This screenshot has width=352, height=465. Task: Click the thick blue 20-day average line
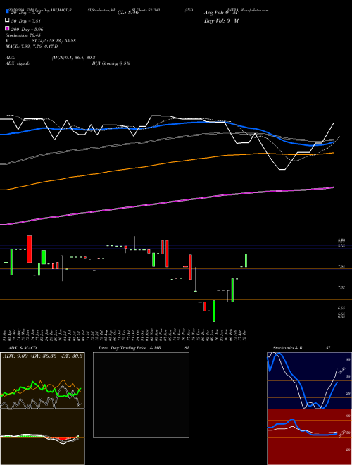click(166, 124)
